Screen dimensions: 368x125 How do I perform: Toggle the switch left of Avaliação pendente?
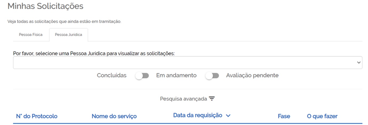212,76
